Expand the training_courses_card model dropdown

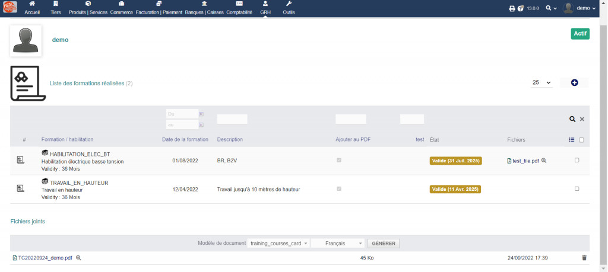pos(278,243)
